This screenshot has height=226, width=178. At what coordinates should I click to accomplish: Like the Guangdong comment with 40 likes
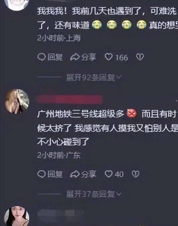[x=109, y=174]
